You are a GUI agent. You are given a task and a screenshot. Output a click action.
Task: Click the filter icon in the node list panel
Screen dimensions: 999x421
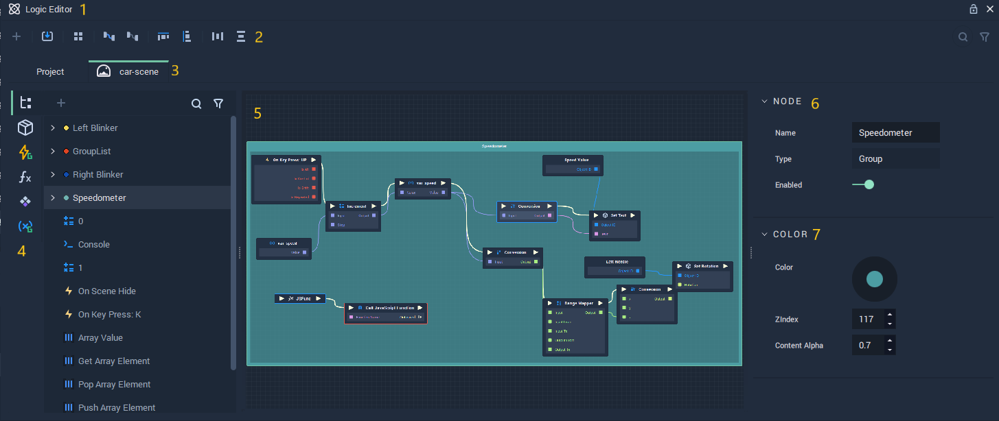[x=218, y=104]
